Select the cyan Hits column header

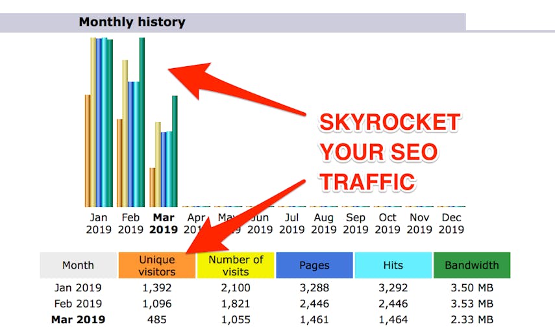393,265
